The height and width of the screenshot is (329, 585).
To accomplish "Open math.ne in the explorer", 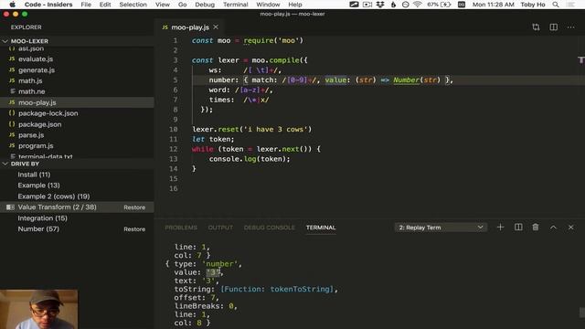I will click(32, 91).
